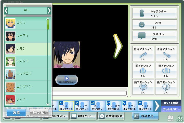Image resolution: width=184 pixels, height=123 pixels.
Task: Confirm selection with 決定 button
Action: pyautogui.click(x=16, y=112)
